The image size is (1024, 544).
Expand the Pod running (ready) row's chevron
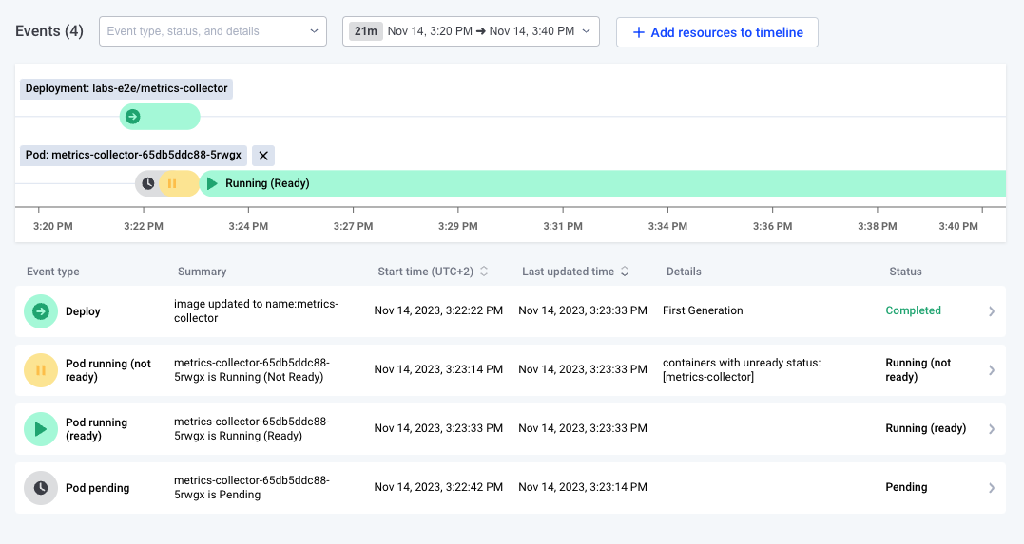coord(992,428)
